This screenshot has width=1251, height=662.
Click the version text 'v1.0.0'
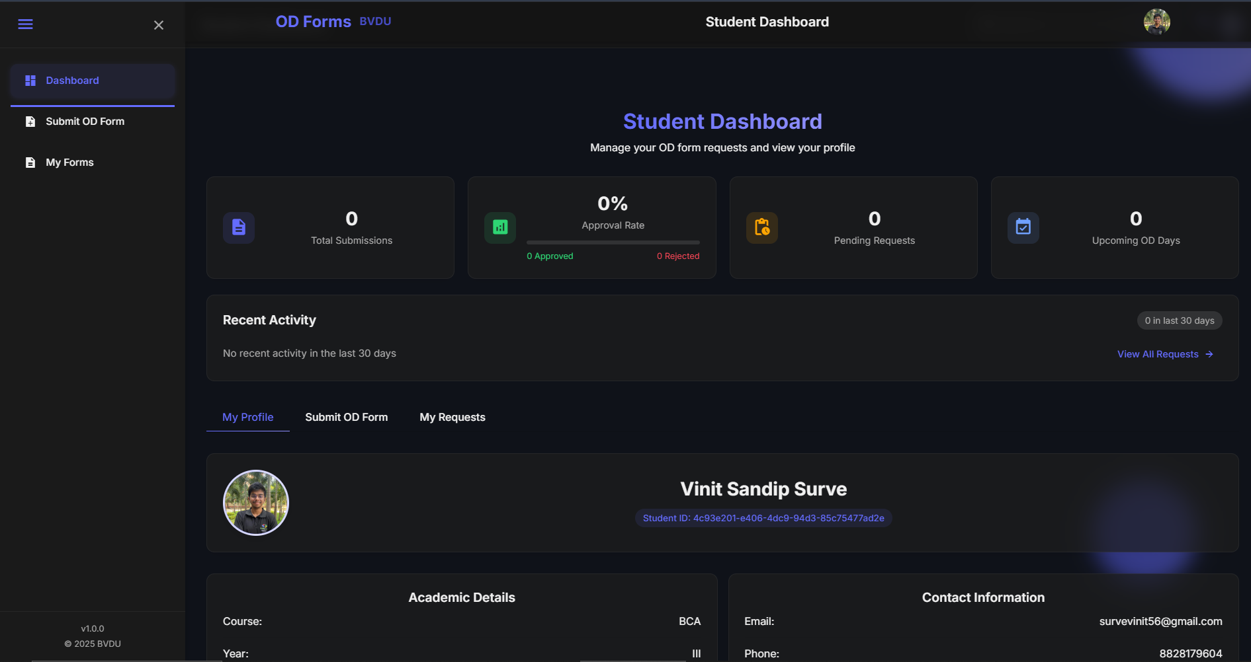coord(93,628)
